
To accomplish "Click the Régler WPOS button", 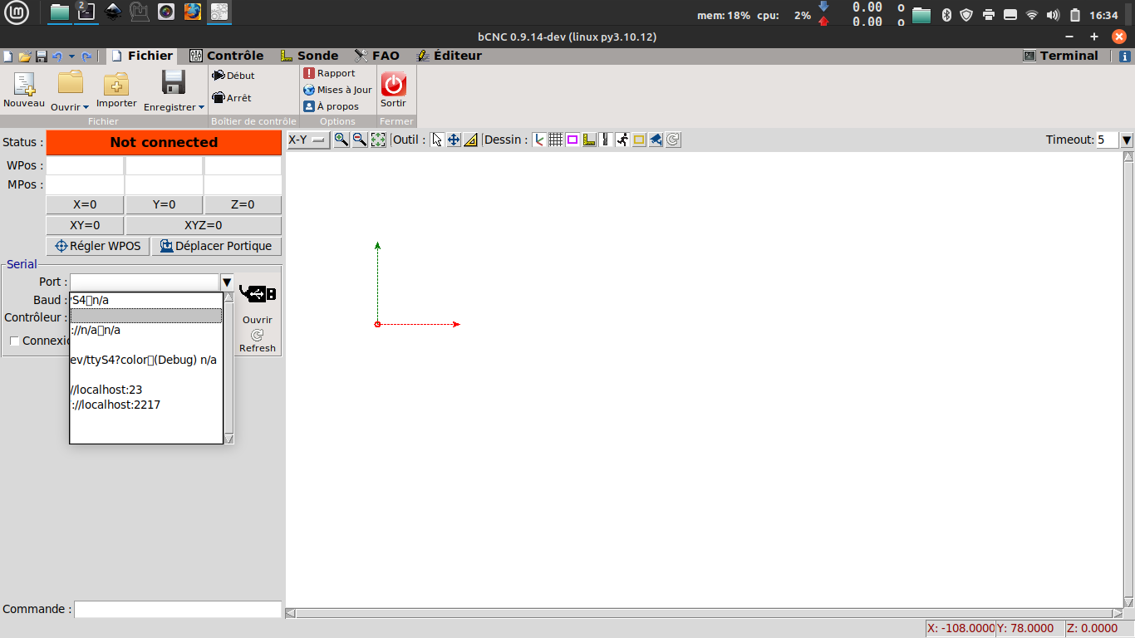I will (x=98, y=246).
